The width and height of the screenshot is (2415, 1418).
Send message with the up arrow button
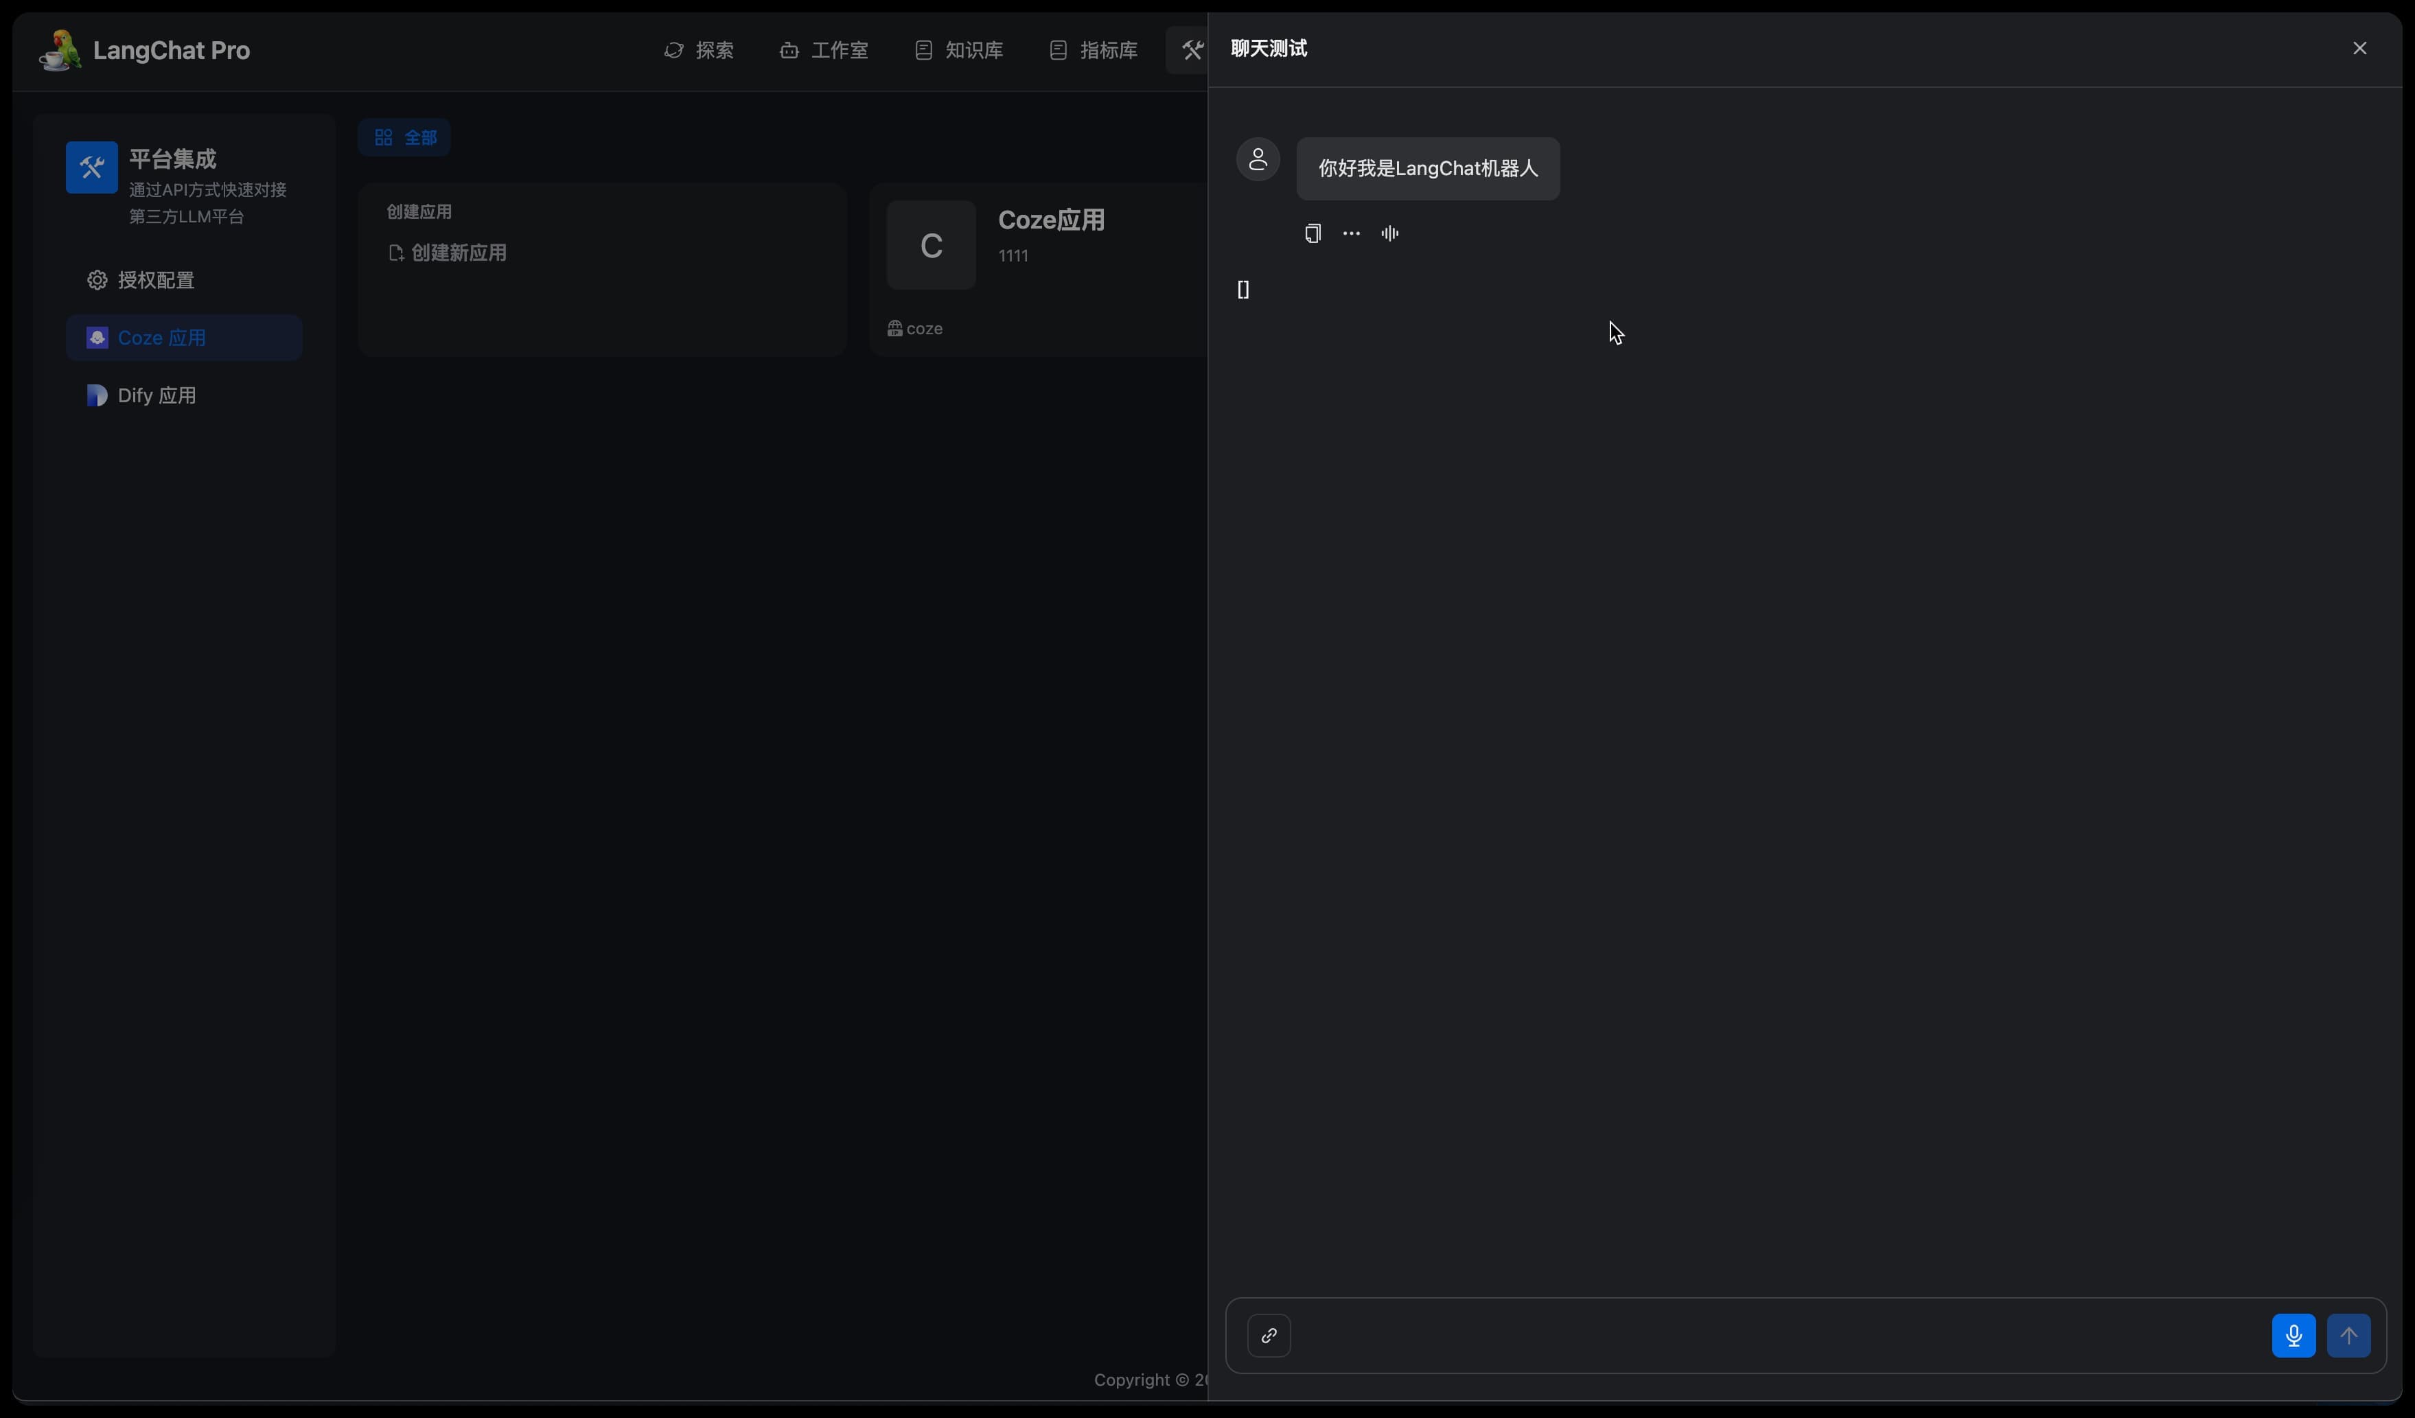(x=2349, y=1336)
